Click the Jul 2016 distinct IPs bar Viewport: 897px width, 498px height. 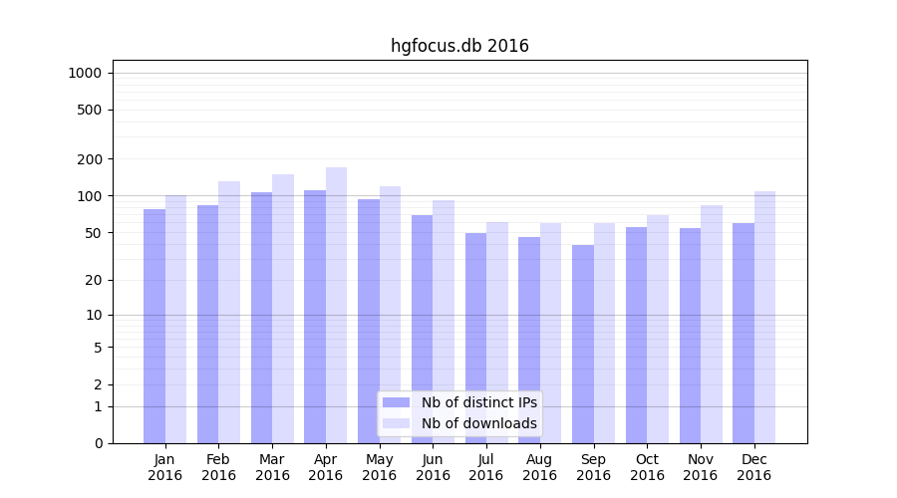(x=475, y=338)
